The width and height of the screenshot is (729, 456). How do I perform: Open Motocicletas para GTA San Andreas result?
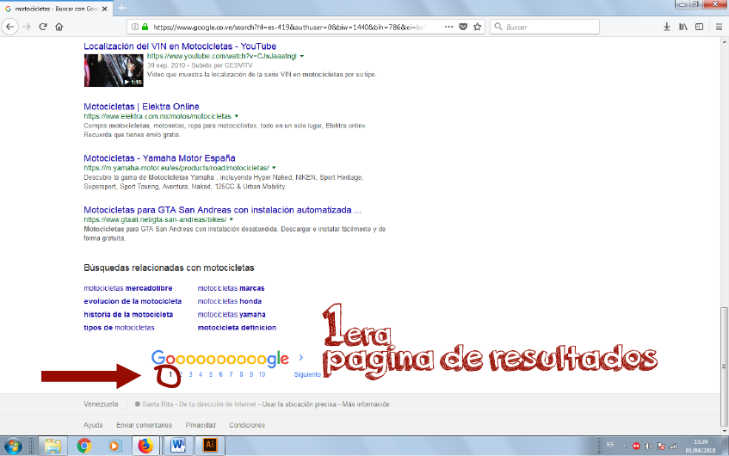(x=222, y=210)
